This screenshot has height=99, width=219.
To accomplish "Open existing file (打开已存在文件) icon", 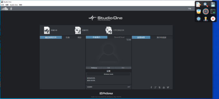I will [109, 30].
